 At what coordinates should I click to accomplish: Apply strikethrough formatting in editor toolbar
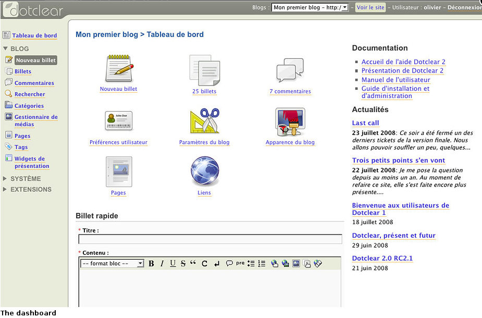click(183, 264)
